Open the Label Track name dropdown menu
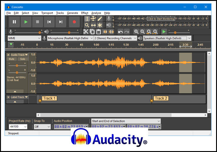 (19, 97)
